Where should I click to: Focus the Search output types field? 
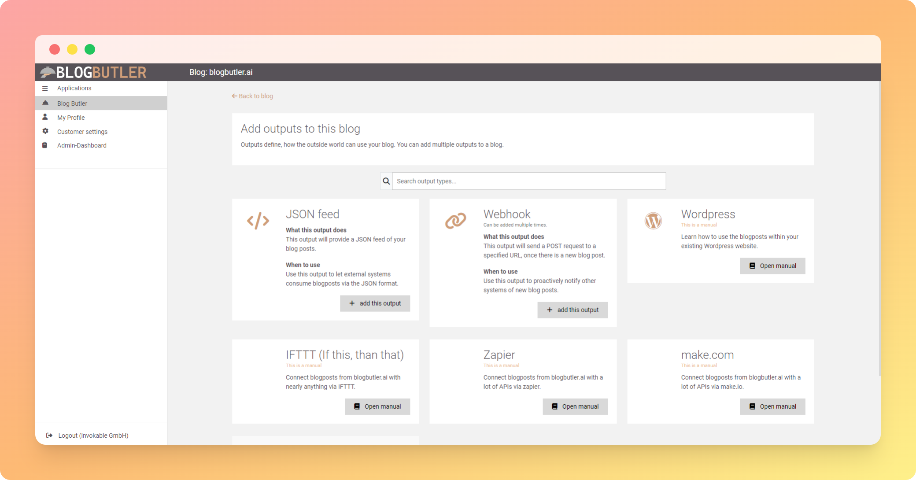point(528,181)
